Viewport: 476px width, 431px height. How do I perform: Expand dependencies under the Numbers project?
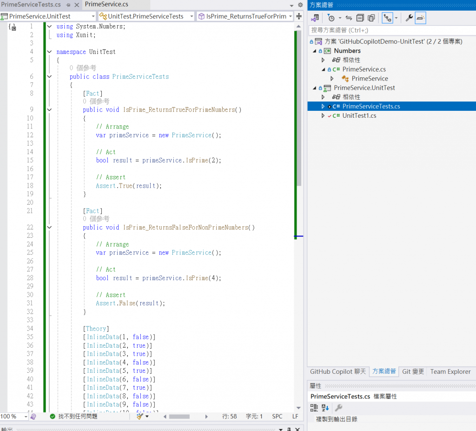[x=324, y=60]
